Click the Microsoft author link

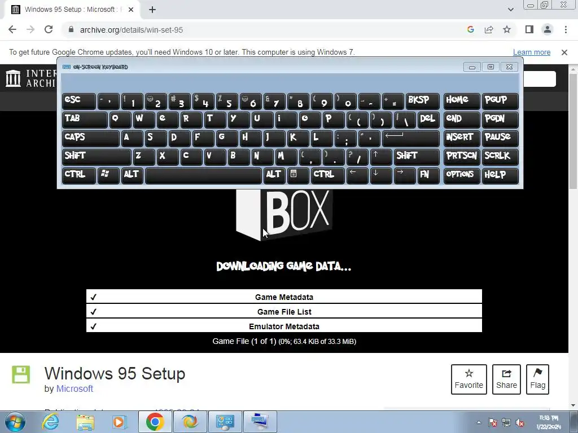pos(75,389)
